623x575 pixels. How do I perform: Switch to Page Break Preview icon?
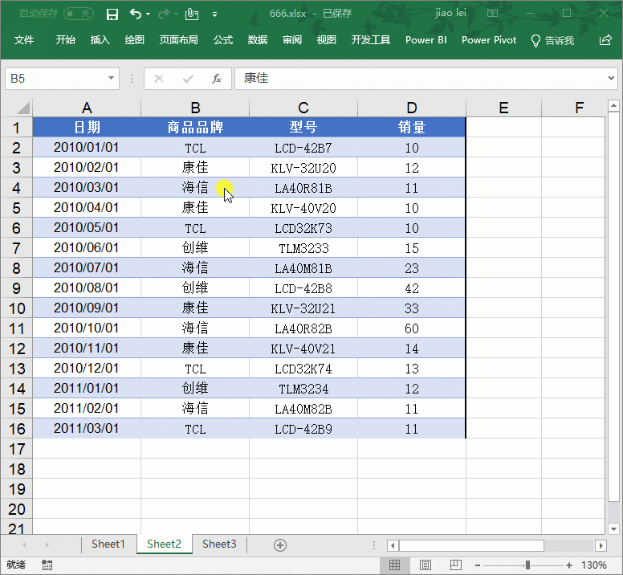[456, 565]
